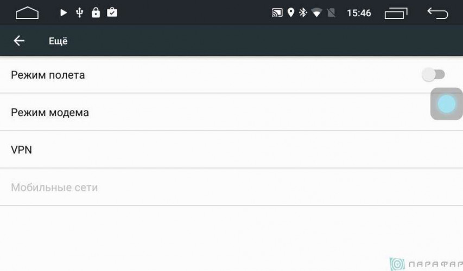Tap the padlock icon in status bar
The width and height of the screenshot is (463, 271).
tap(96, 12)
